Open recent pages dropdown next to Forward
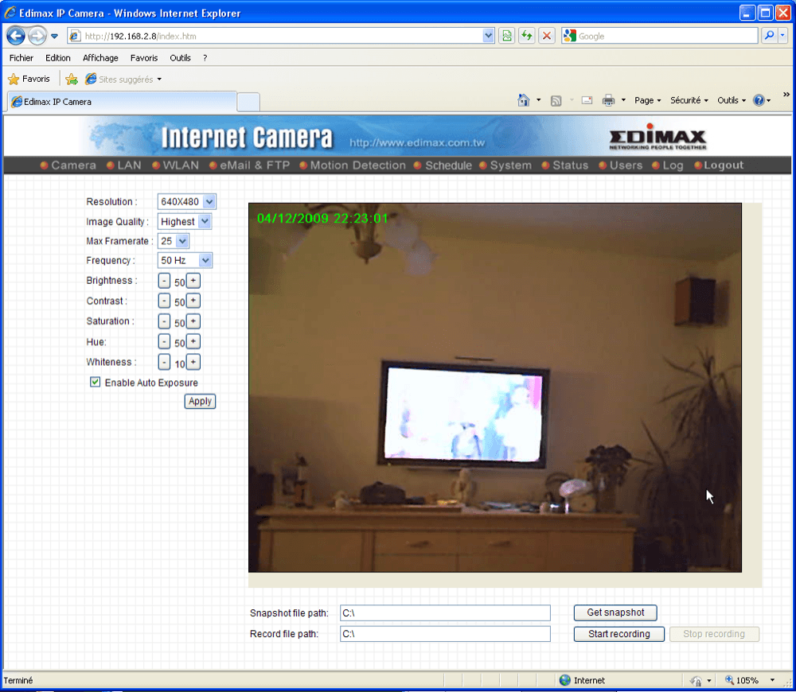 (54, 36)
